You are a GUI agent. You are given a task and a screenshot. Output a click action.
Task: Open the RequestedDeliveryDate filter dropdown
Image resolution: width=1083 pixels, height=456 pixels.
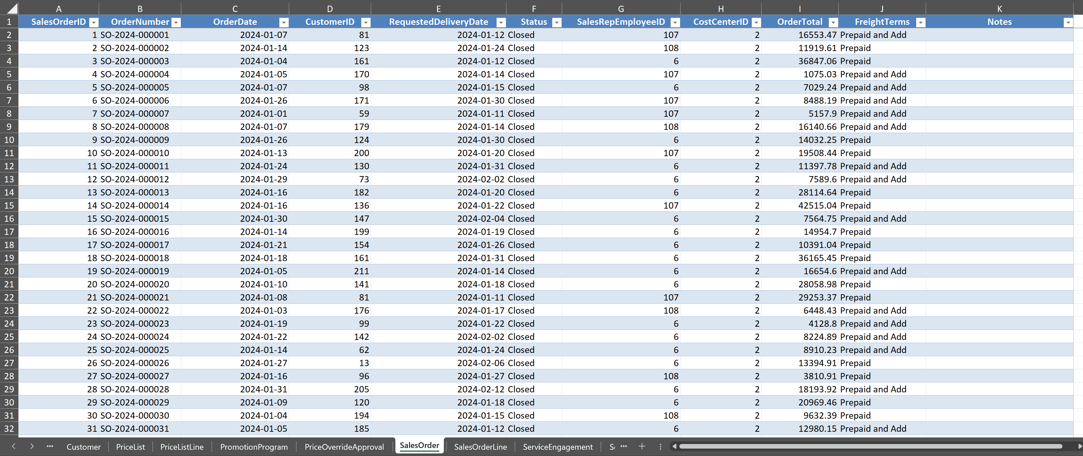click(501, 22)
